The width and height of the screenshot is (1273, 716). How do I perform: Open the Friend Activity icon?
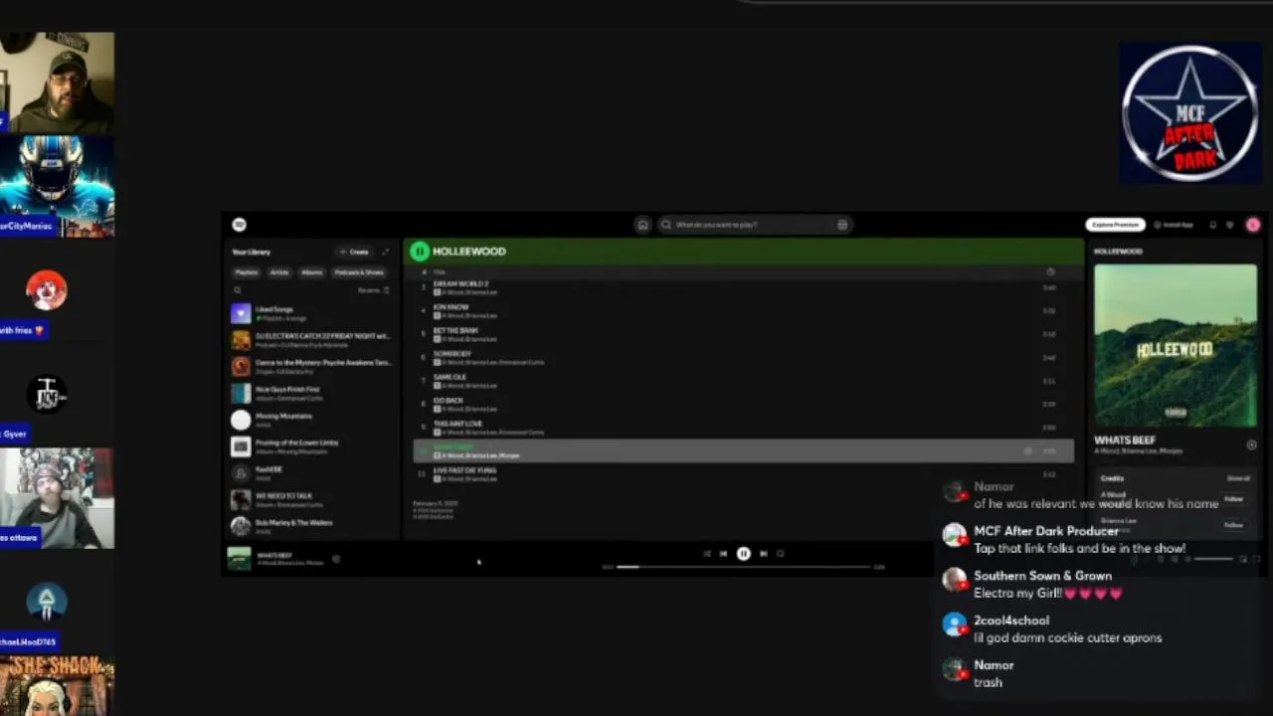(x=1230, y=225)
